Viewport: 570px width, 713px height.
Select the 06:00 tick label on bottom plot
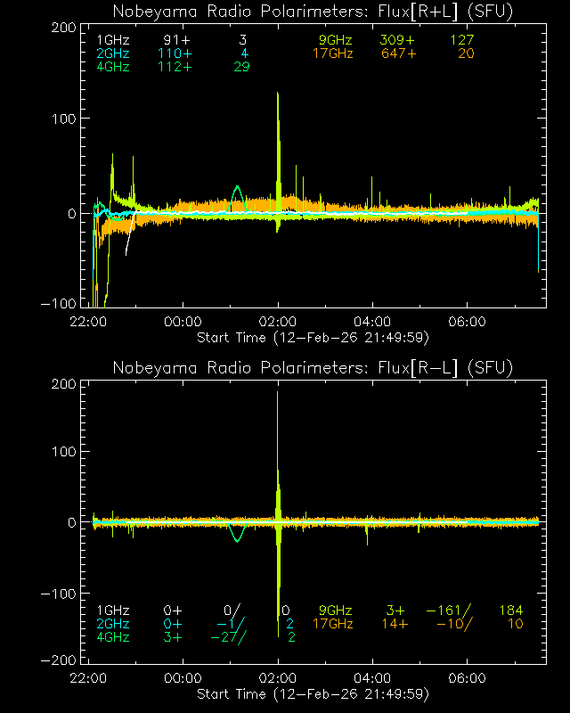coord(467,678)
